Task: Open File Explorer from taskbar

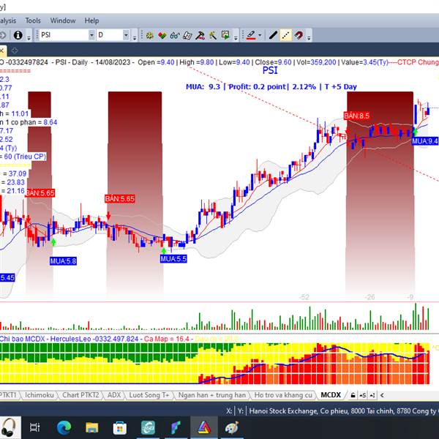Action: 92,428
